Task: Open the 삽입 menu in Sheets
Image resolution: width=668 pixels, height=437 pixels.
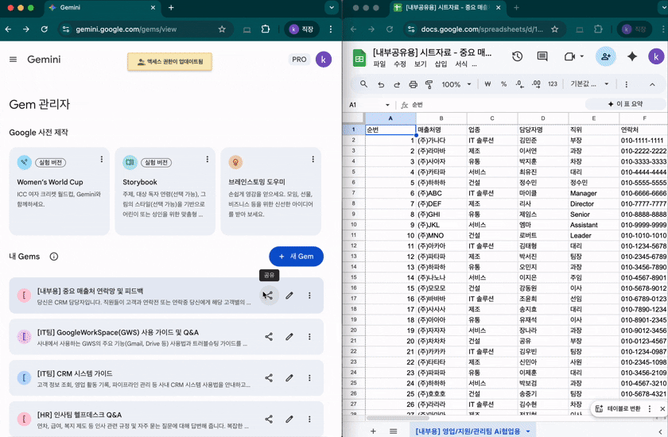Action: pos(441,64)
